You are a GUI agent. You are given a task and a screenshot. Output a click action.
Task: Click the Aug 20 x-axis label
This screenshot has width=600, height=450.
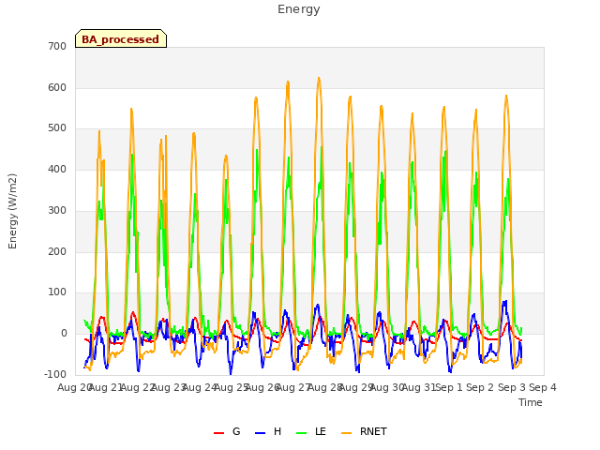tap(74, 387)
